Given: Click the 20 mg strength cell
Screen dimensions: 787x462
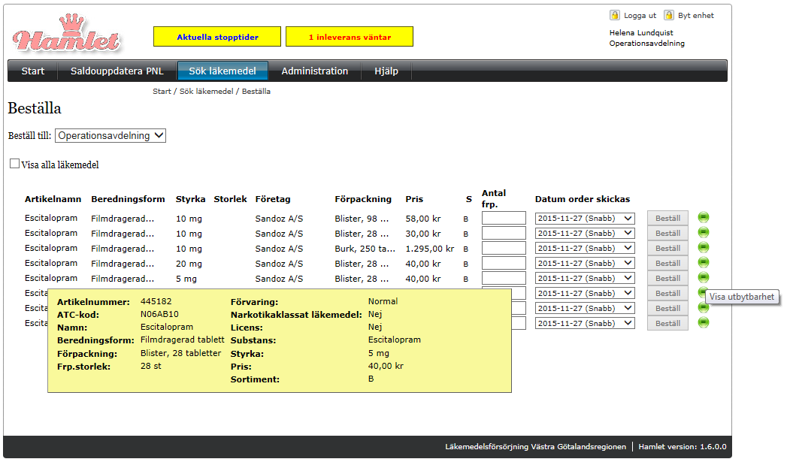Looking at the screenshot, I should 189,264.
